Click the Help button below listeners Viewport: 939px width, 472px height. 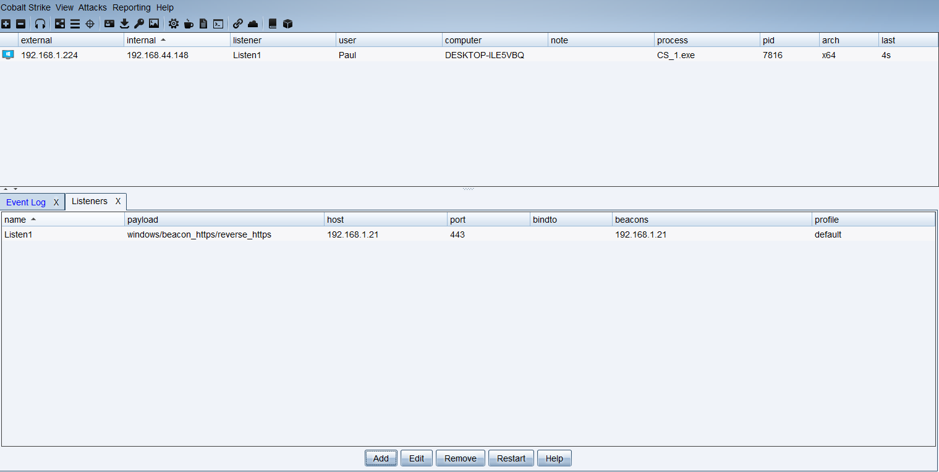(x=554, y=458)
